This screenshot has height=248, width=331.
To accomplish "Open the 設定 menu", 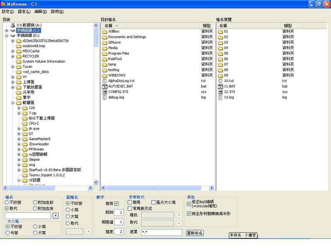I will pyautogui.click(x=8, y=12).
